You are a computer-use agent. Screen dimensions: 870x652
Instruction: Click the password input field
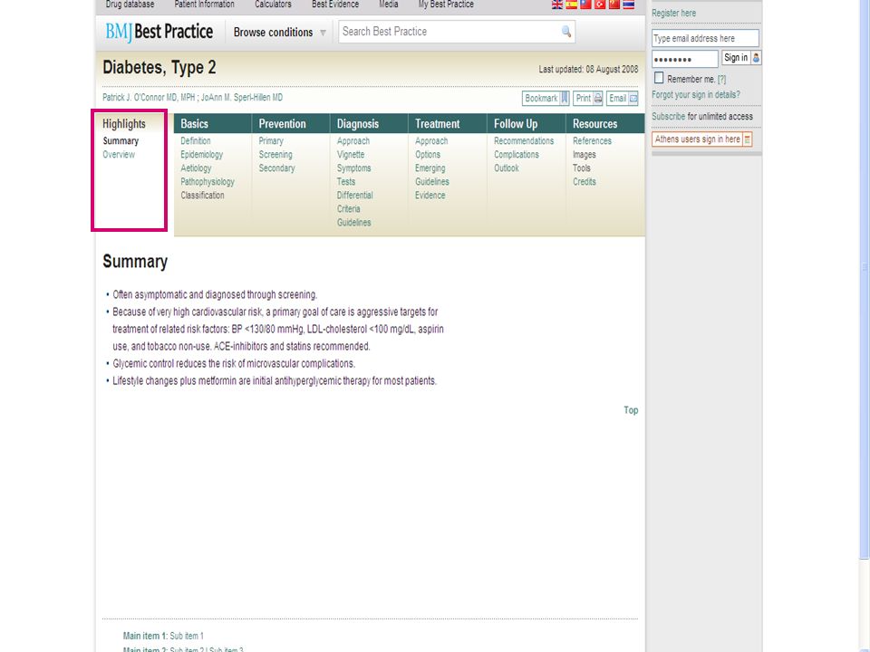[685, 58]
